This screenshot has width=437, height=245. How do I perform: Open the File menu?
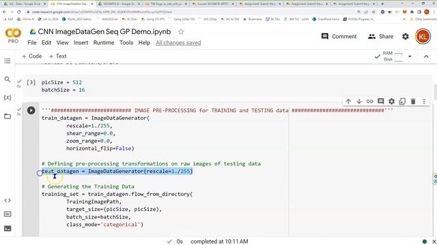tap(32, 43)
